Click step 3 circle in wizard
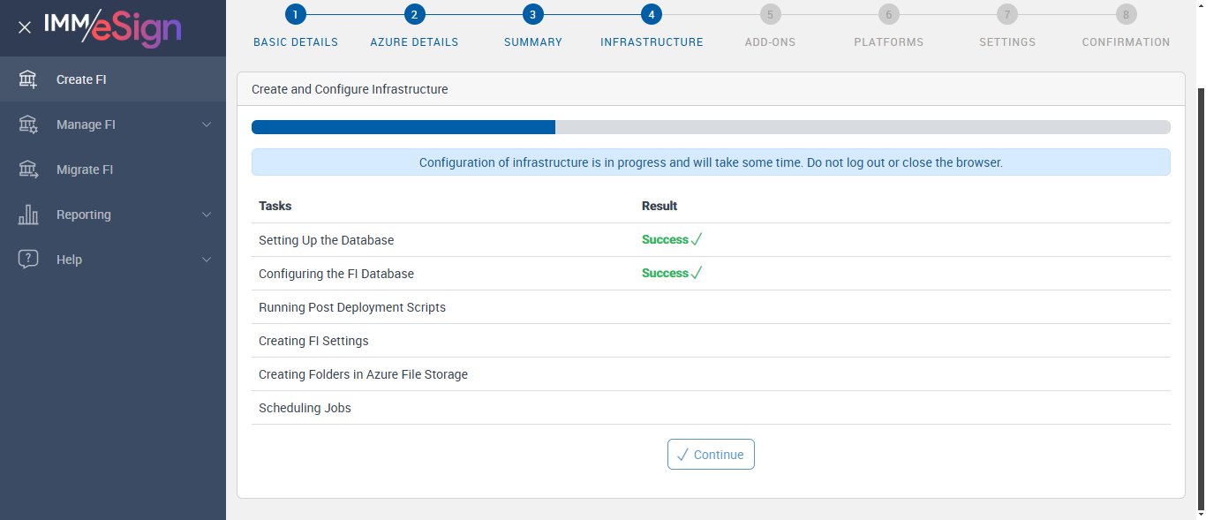Screen dimensions: 1206x520 click(532, 14)
